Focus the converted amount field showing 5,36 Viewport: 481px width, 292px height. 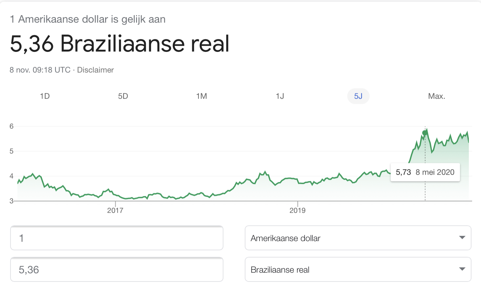[117, 269]
